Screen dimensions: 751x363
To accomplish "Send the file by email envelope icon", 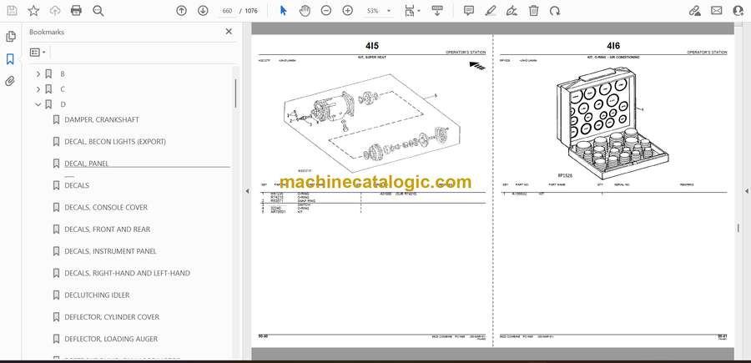I will coord(717,11).
